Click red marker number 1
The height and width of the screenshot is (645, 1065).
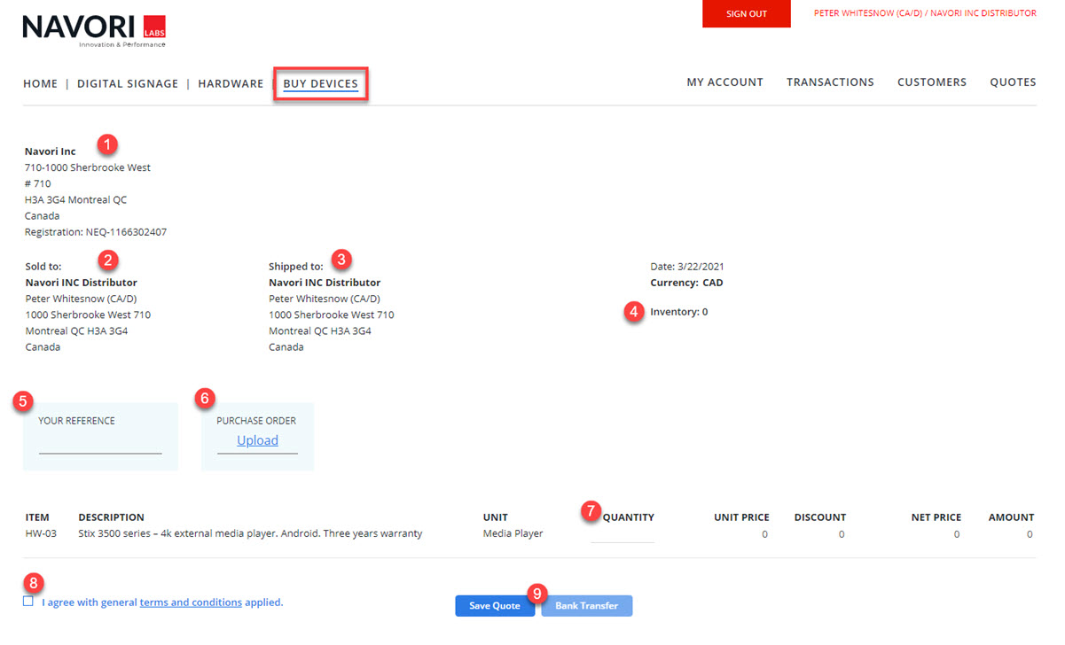point(107,144)
